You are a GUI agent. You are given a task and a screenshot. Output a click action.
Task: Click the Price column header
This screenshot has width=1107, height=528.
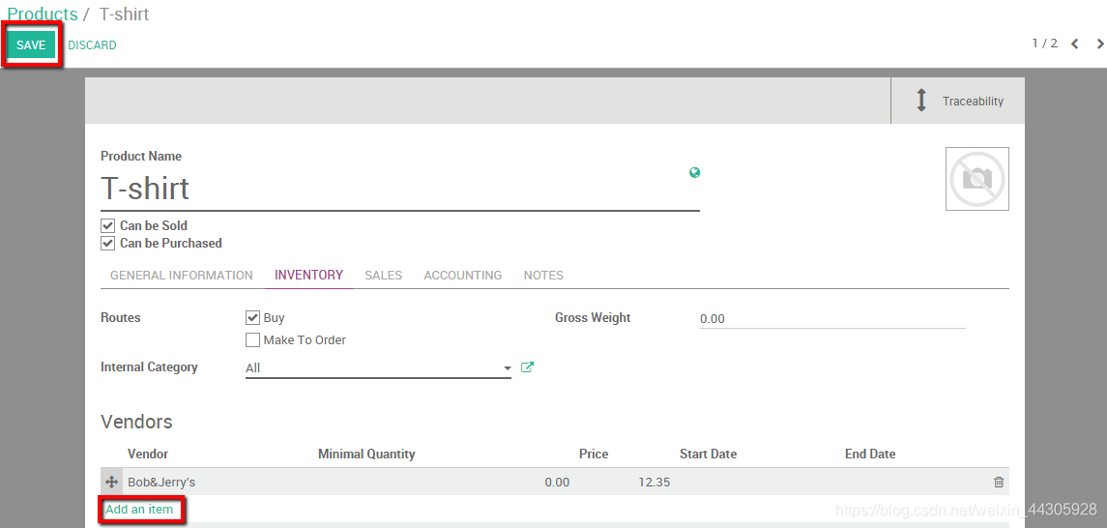point(594,454)
